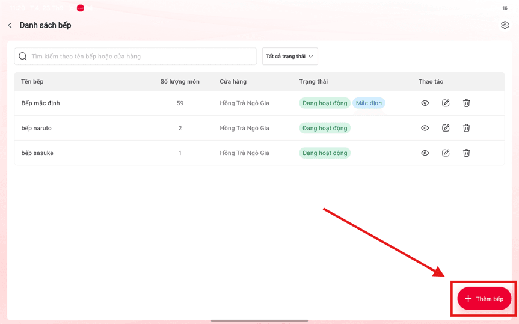Screen dimensions: 519x324
Task: Click the search magnifier icon
Action: tap(23, 57)
